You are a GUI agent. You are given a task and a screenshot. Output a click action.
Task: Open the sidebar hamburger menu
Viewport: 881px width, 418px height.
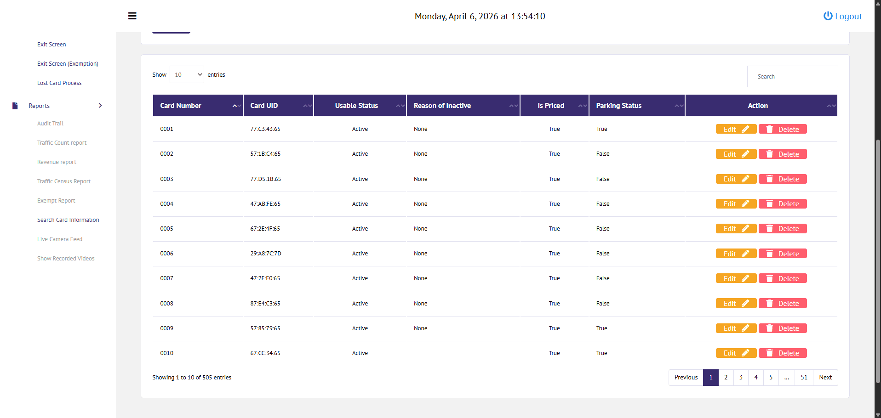(132, 16)
